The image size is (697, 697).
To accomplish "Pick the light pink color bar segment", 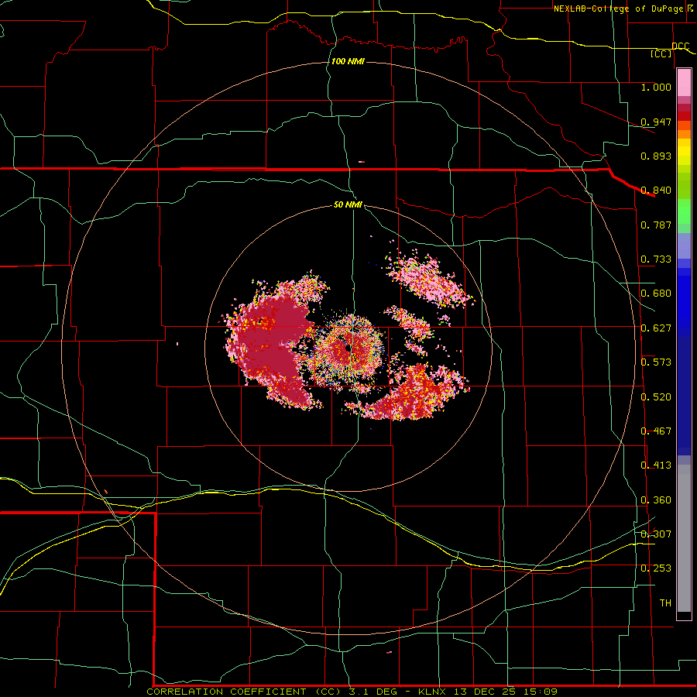I will 684,82.
